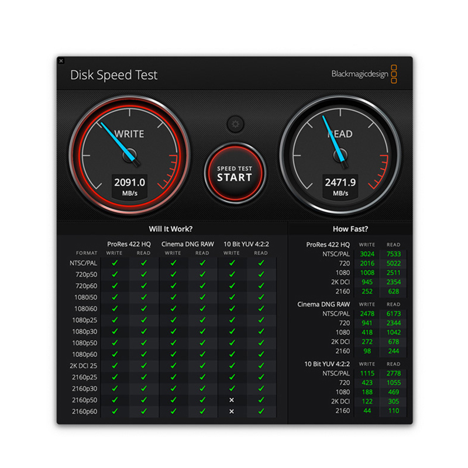
Task: Click the How Fast? panel heading
Action: click(x=350, y=229)
